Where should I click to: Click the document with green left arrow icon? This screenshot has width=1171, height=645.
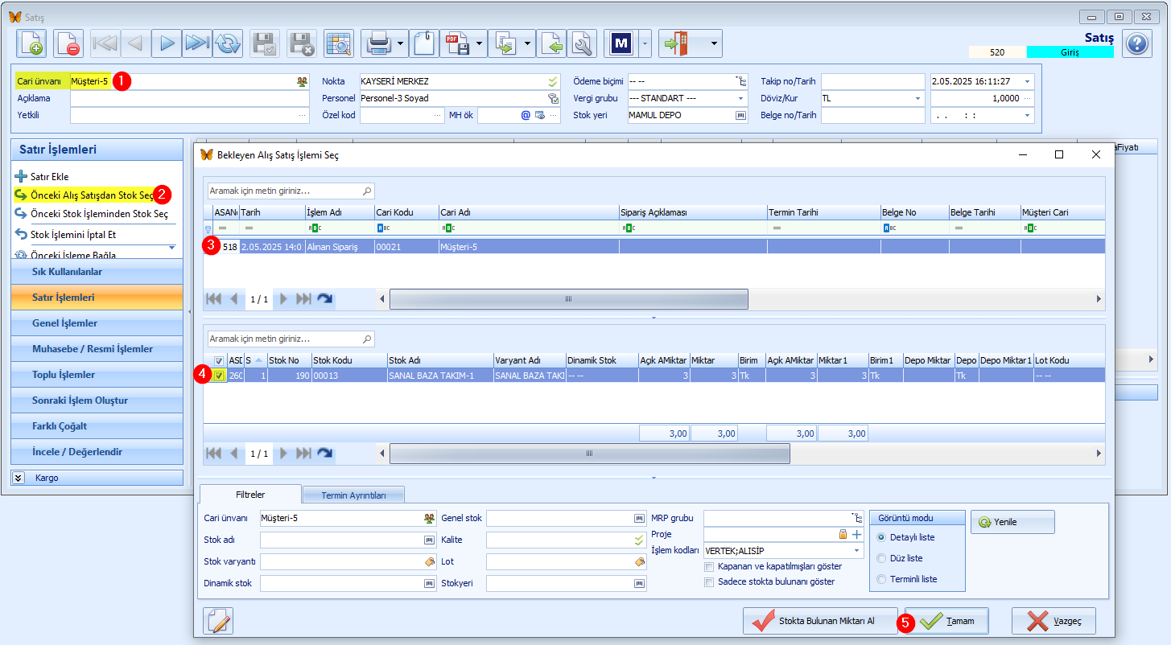point(551,43)
